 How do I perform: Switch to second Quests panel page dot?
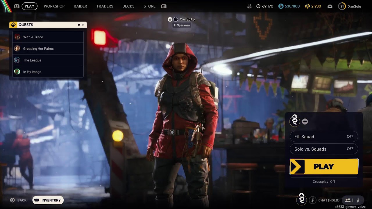point(83,25)
